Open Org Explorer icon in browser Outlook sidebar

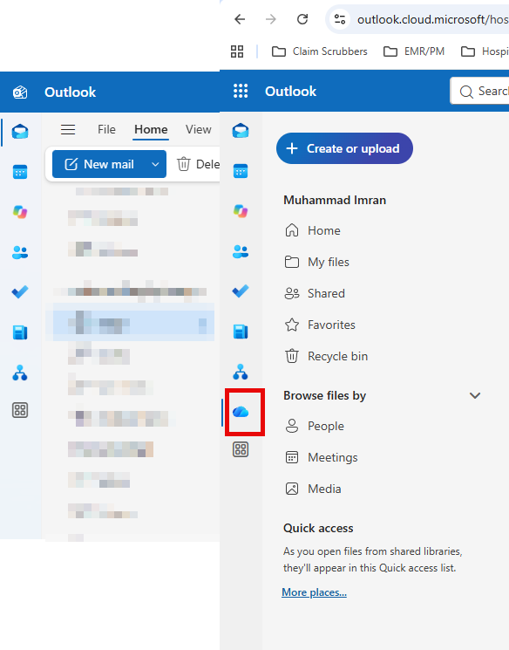pyautogui.click(x=241, y=372)
